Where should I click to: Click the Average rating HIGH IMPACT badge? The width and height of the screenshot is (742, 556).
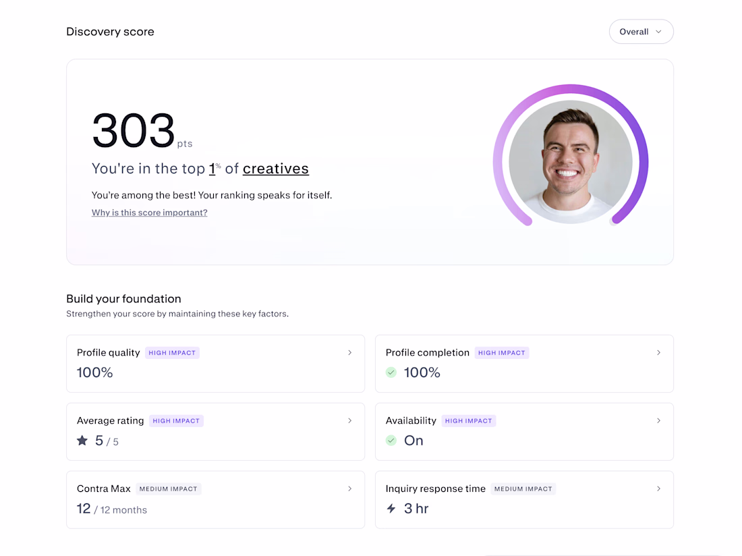tap(176, 421)
